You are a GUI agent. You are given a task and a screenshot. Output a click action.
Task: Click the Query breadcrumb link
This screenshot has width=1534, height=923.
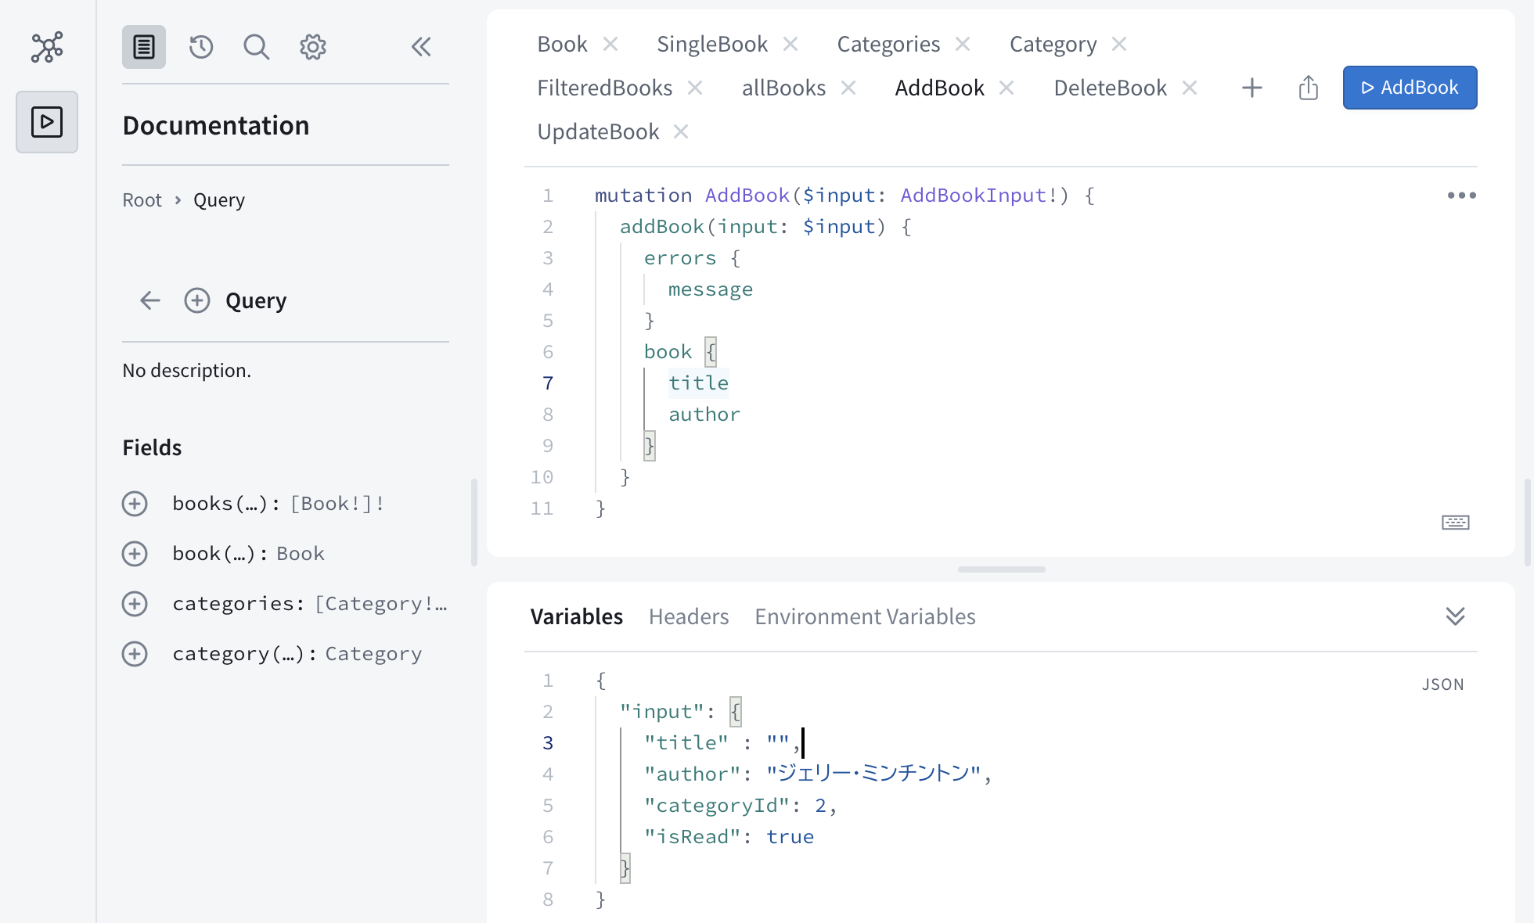click(x=219, y=200)
